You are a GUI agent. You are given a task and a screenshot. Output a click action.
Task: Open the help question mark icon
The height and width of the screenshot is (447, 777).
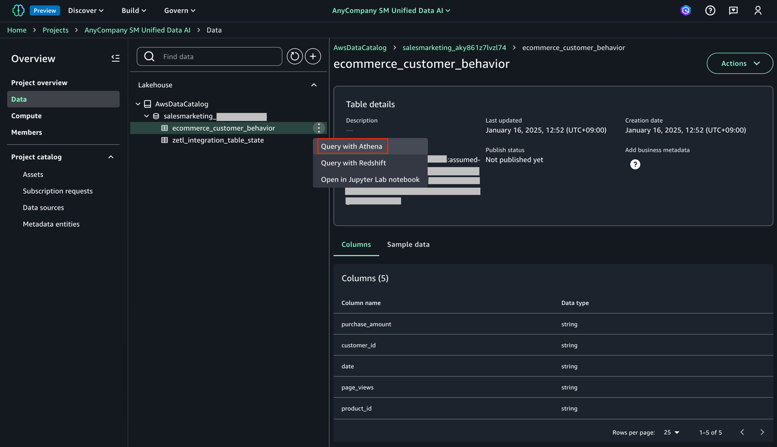[710, 10]
